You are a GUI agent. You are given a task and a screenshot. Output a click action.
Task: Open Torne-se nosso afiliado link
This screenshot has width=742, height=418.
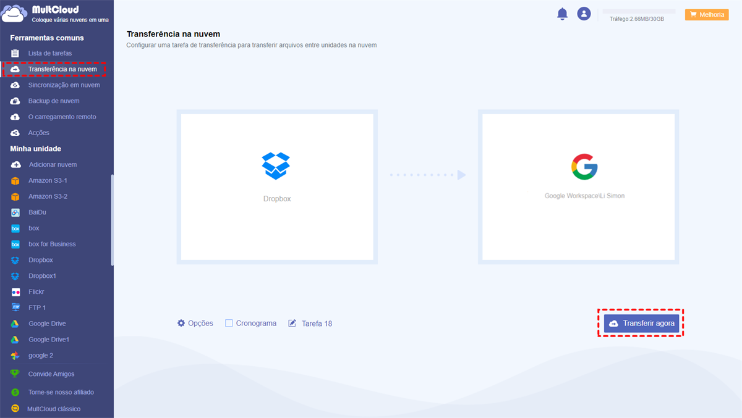(x=61, y=392)
